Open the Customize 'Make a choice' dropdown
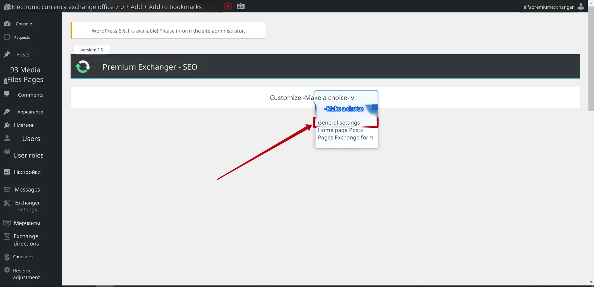 tap(346, 98)
